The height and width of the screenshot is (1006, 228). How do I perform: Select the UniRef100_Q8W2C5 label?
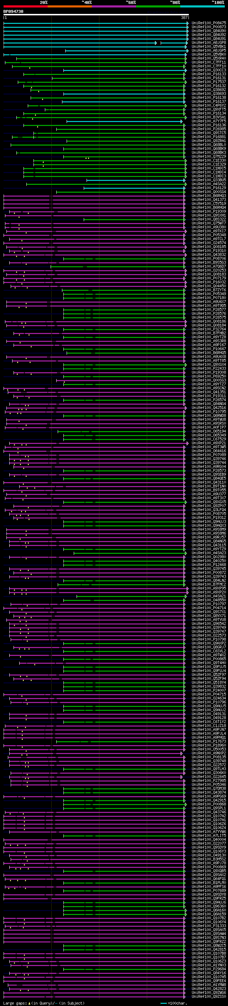(x=209, y=945)
